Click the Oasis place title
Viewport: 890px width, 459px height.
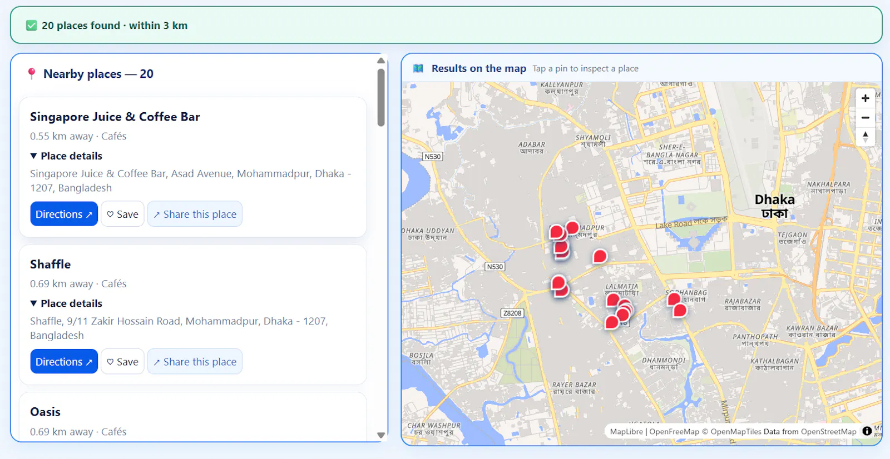point(46,412)
